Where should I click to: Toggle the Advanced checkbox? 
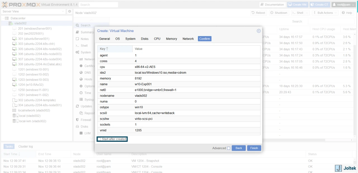(229, 148)
